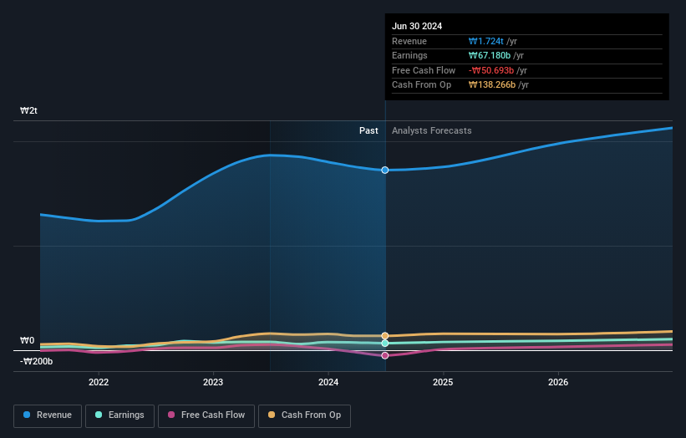
Task: Toggle the Revenue legend series
Action: (48, 415)
